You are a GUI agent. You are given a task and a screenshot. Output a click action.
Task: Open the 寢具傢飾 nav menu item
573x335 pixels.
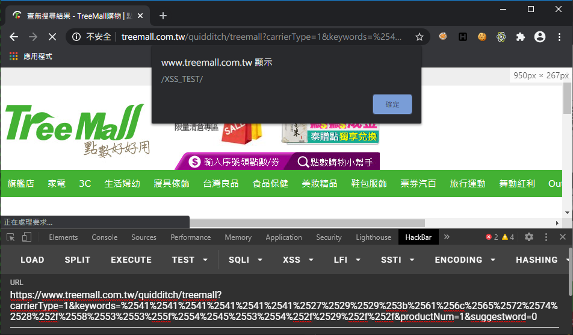click(x=172, y=184)
